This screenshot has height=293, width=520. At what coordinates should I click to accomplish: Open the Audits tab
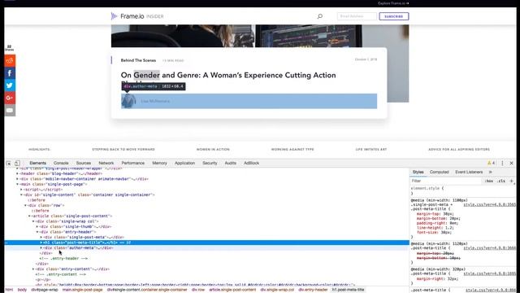tap(231, 163)
